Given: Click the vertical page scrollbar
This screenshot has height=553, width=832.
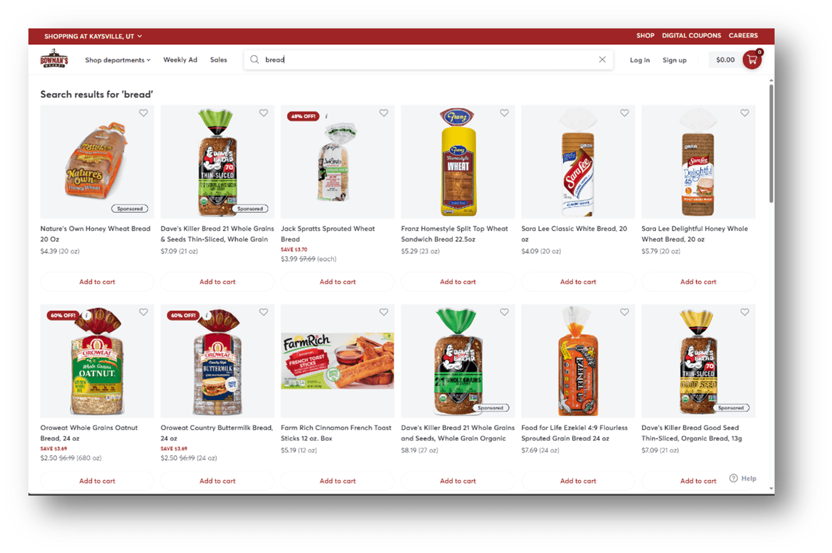Looking at the screenshot, I should tap(771, 144).
